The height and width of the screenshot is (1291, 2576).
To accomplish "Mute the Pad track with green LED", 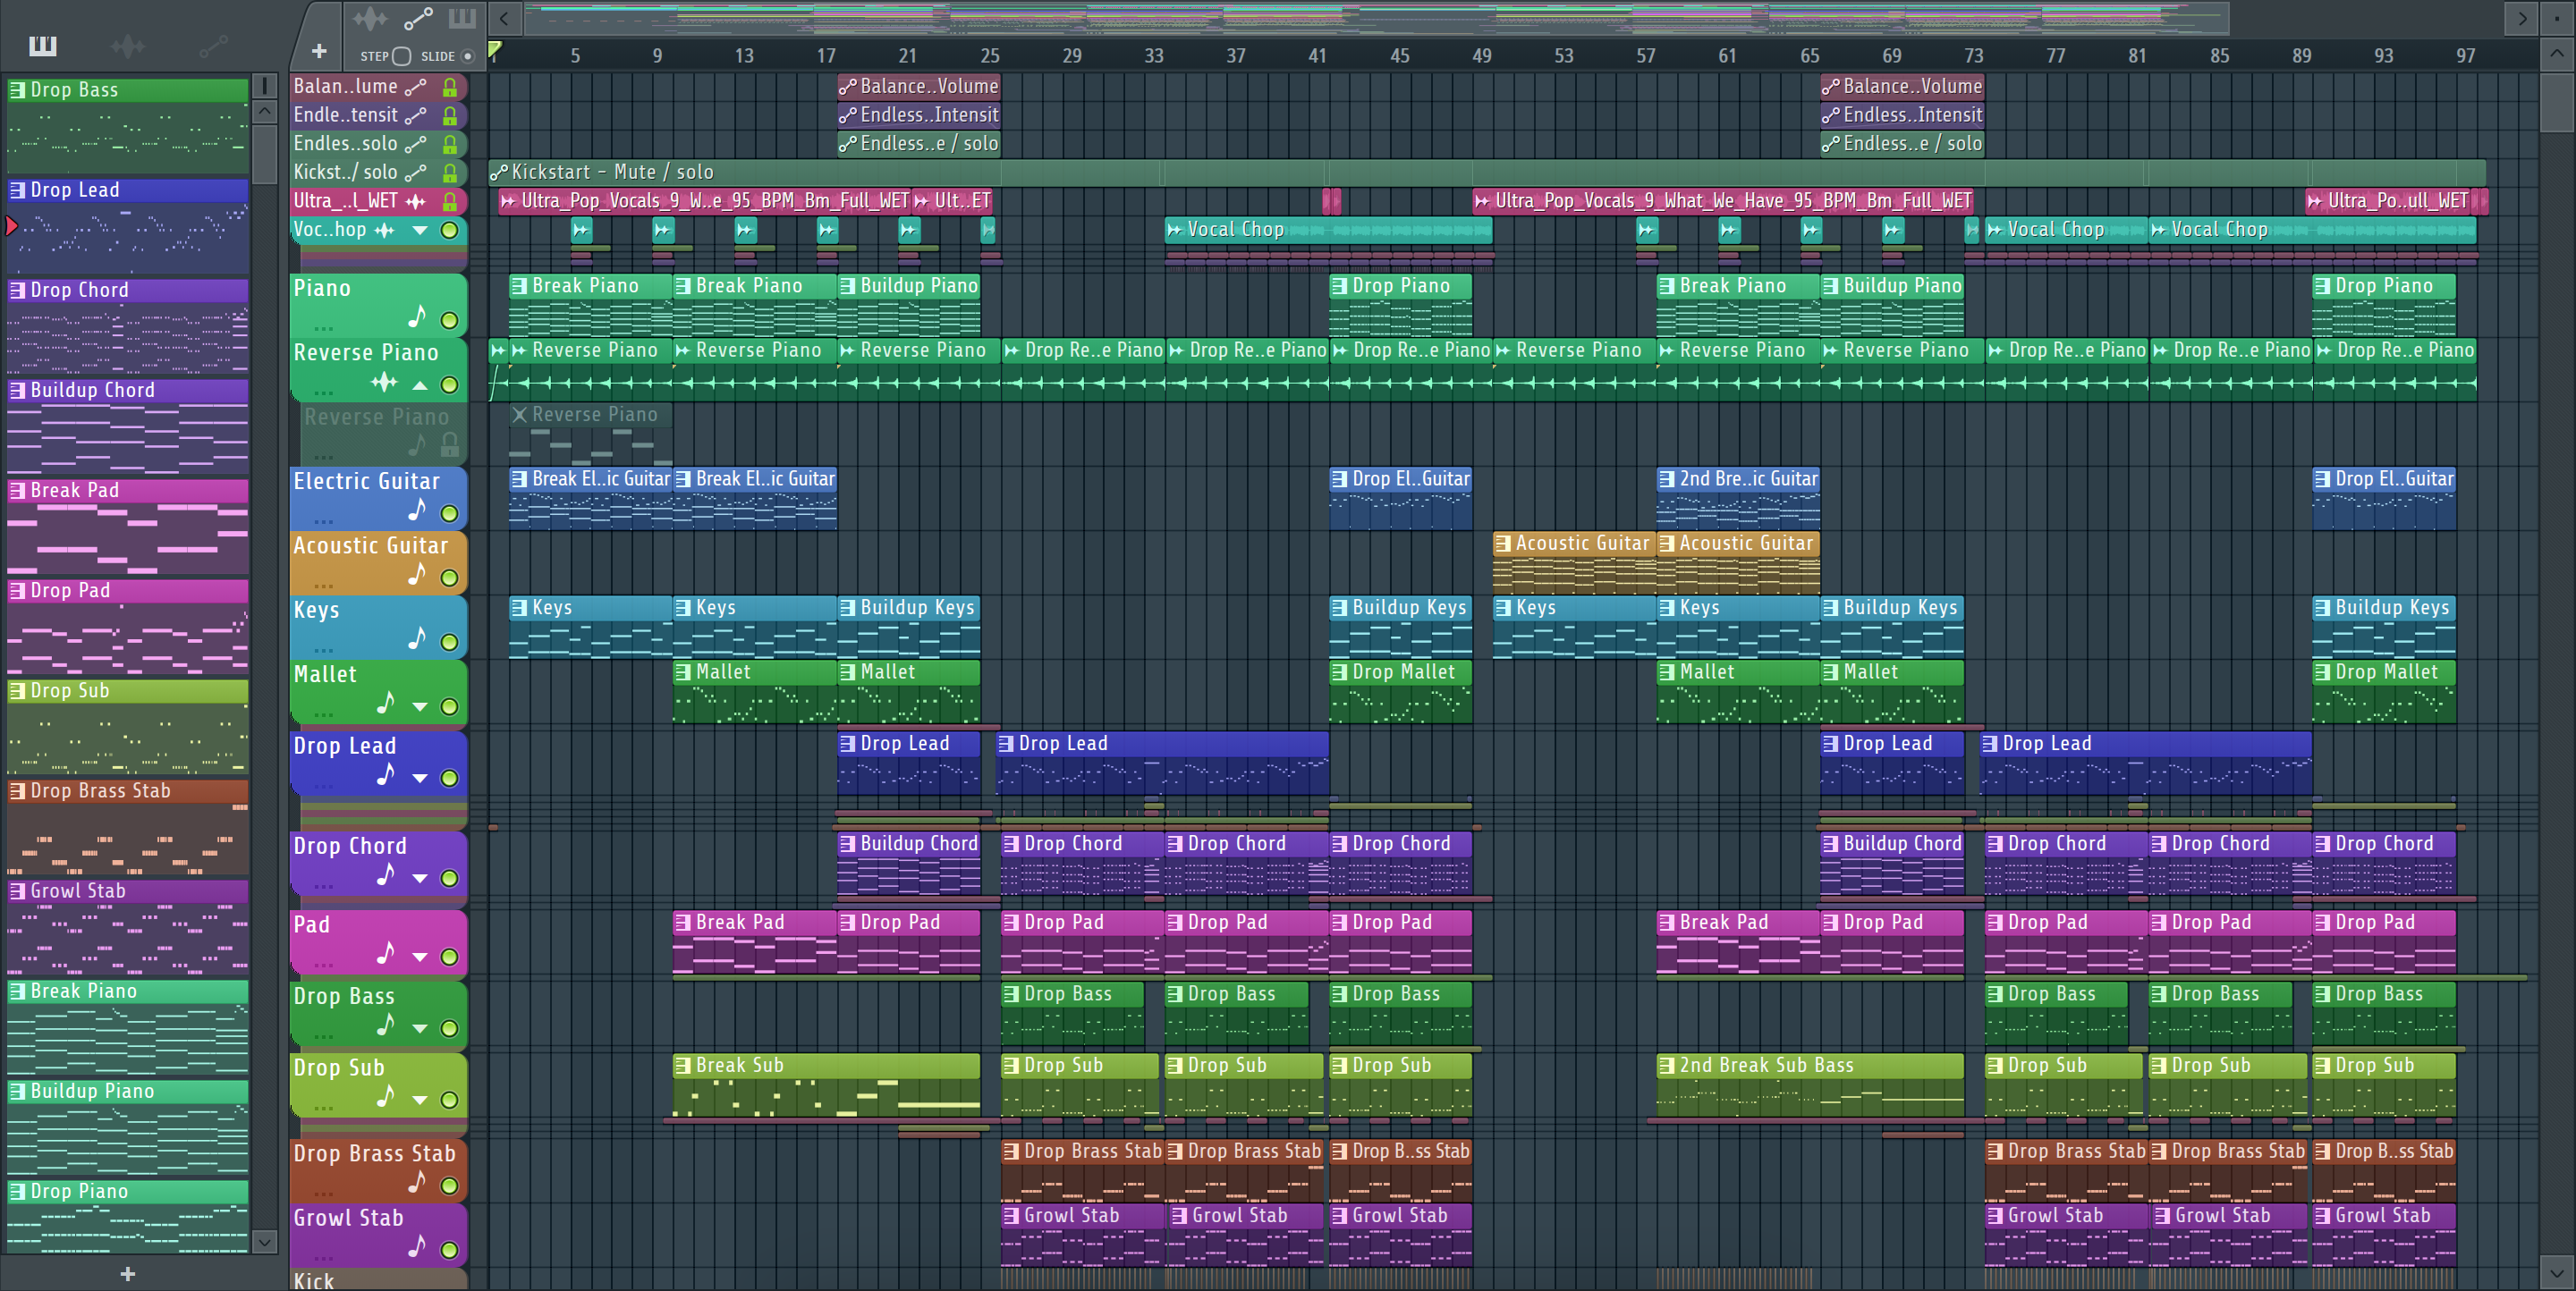I will [450, 958].
